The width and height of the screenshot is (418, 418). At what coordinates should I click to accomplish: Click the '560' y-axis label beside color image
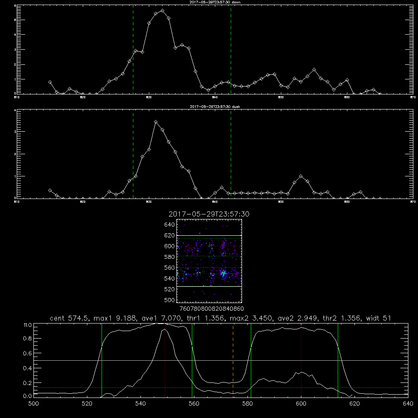(170, 268)
